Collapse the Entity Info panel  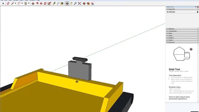(x=167, y=9)
